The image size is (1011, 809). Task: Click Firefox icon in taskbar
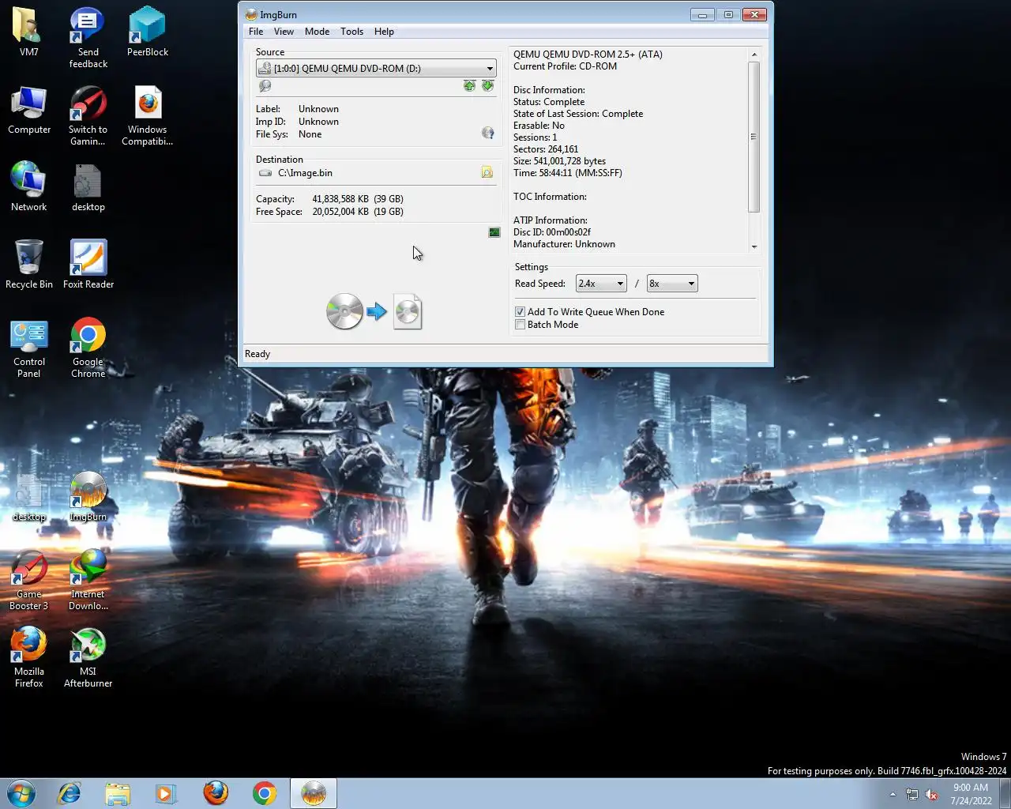[216, 793]
